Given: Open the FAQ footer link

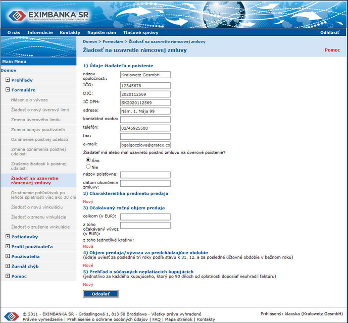Looking at the screenshot, I should click(156, 319).
